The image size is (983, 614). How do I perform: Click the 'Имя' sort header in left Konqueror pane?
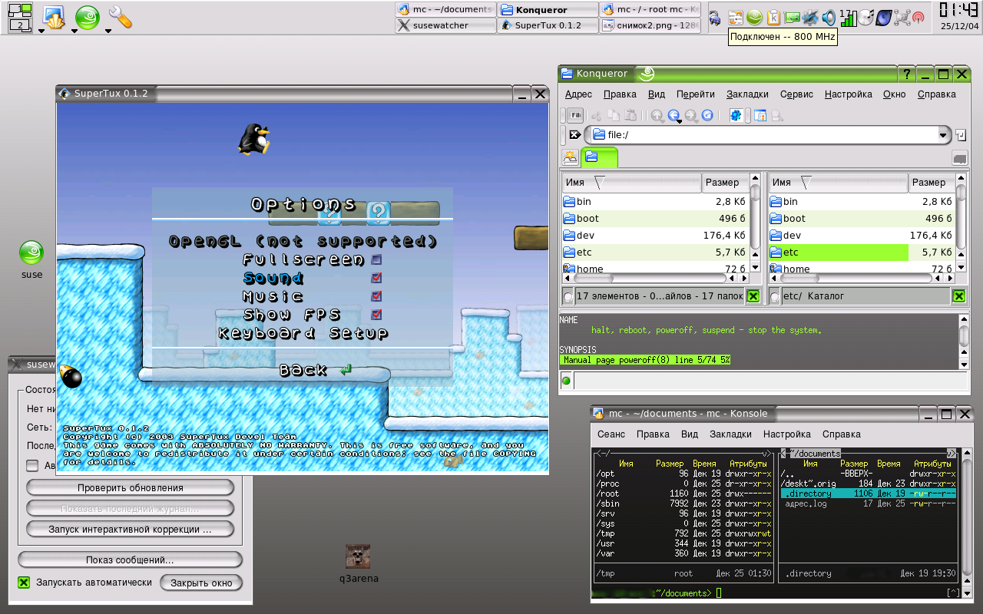point(632,183)
